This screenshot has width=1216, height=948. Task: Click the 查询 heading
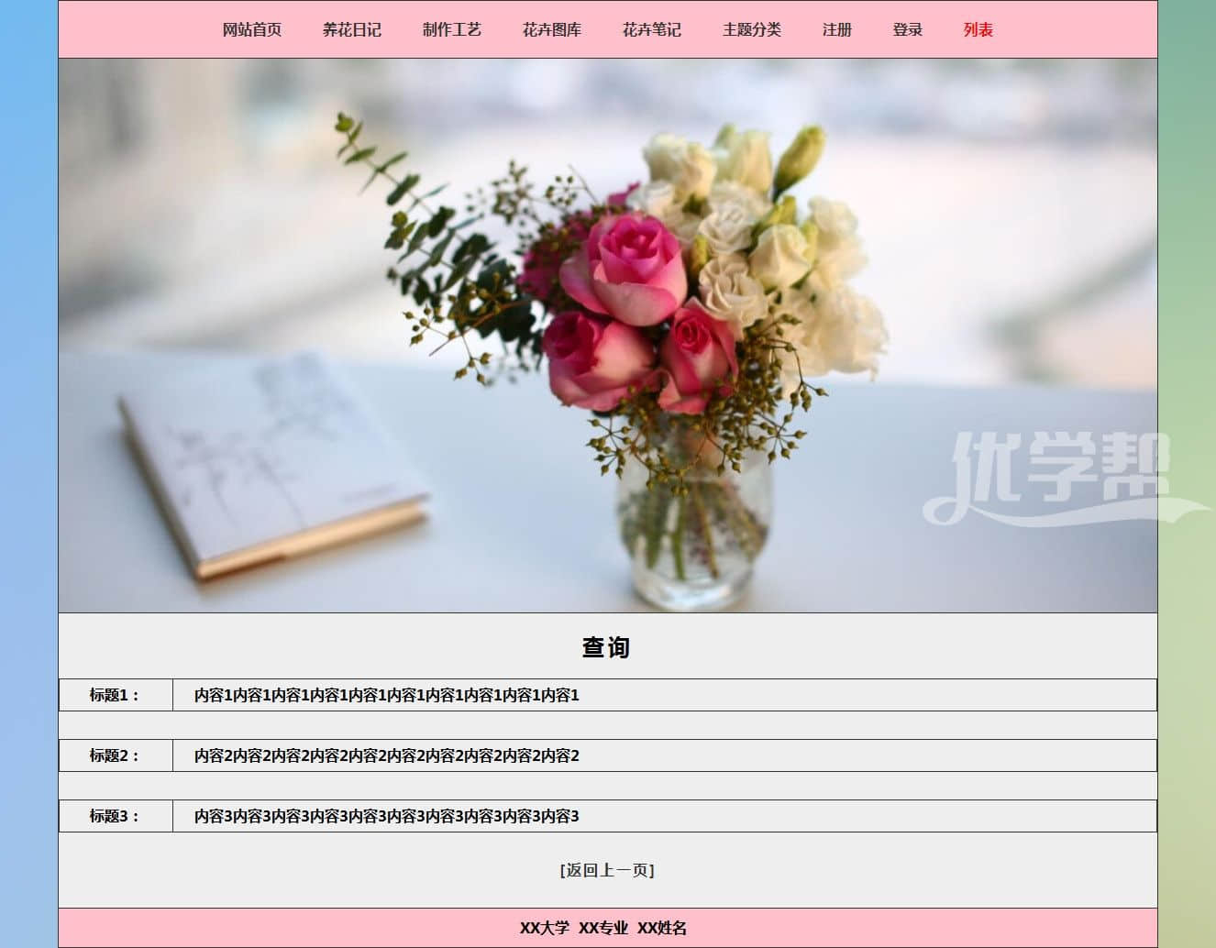click(606, 647)
